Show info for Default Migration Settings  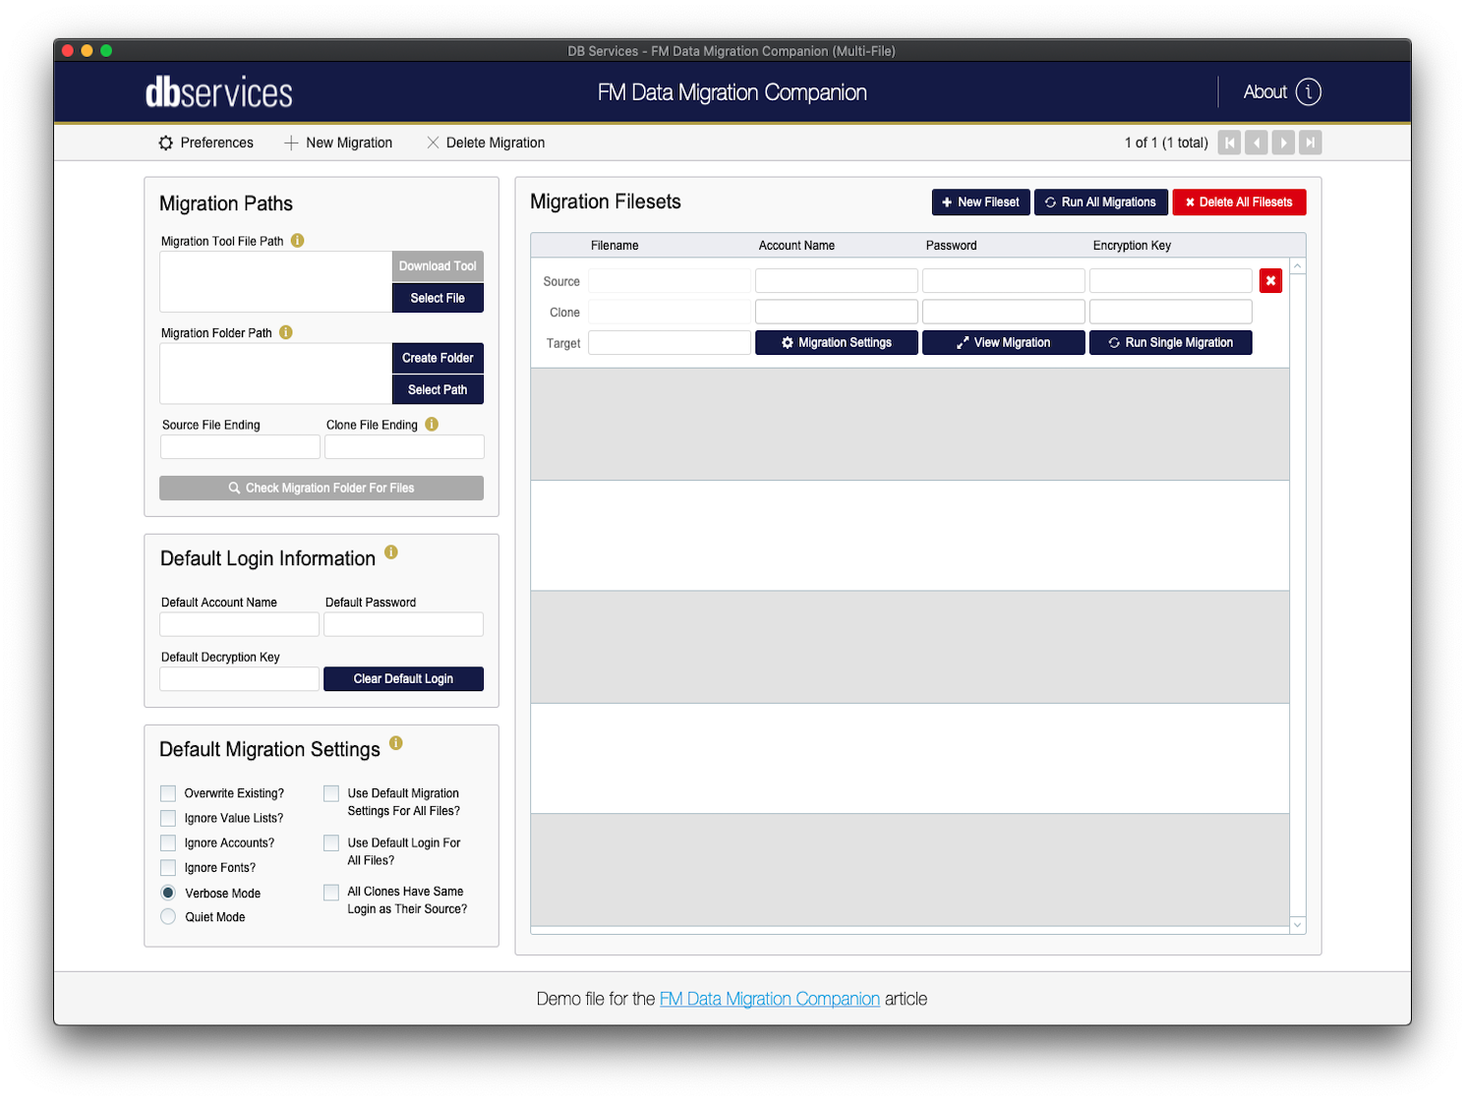(x=395, y=742)
